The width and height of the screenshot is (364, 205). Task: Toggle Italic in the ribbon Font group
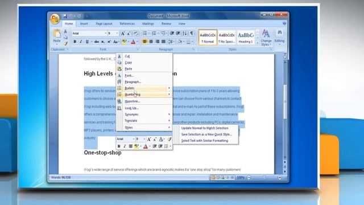pyautogui.click(x=81, y=42)
